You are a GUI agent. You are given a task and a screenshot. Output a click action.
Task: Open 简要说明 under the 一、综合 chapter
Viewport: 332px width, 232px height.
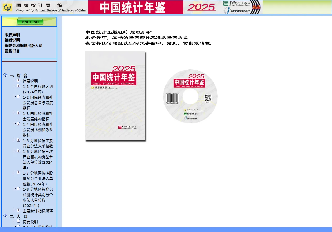click(x=30, y=81)
